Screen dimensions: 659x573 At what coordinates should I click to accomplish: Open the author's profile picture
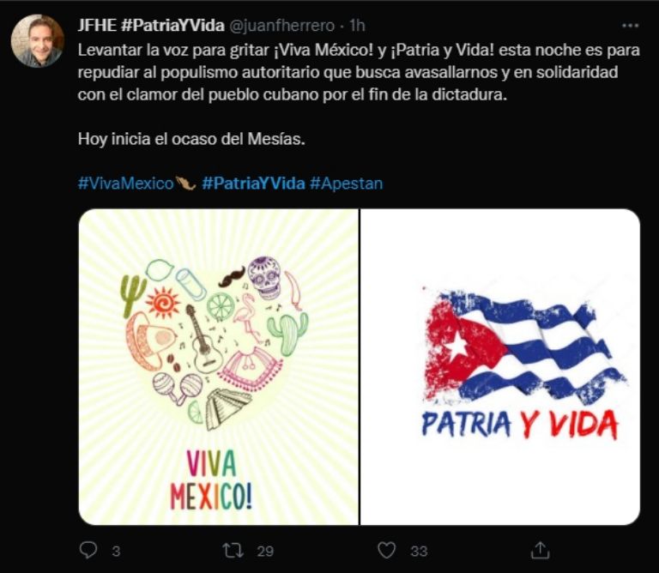38,41
